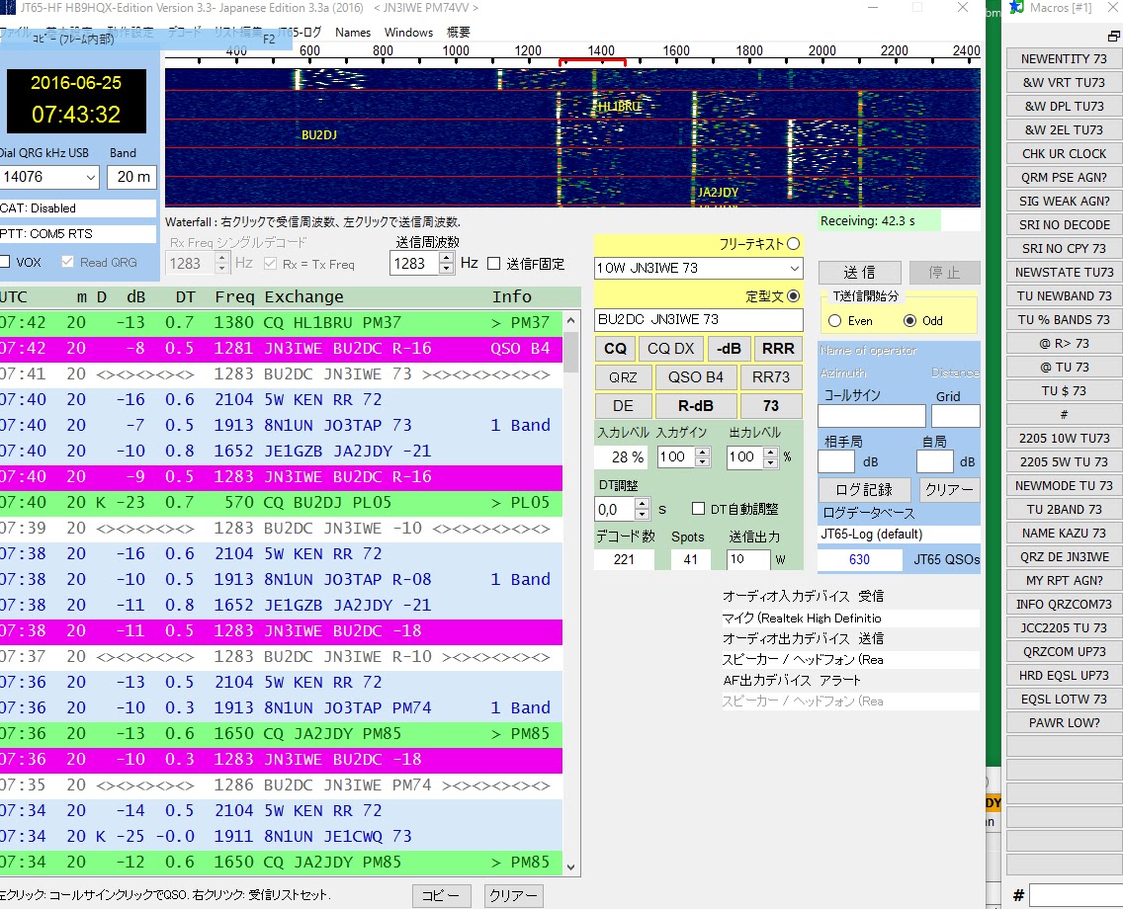
Task: Click the RR73 button
Action: 771,377
